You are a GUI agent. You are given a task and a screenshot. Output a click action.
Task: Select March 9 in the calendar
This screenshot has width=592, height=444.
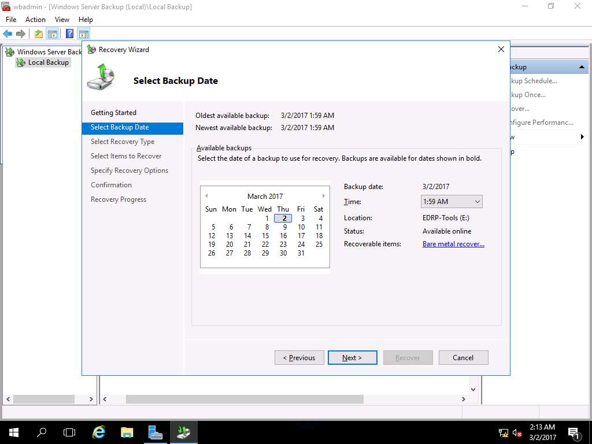[284, 227]
